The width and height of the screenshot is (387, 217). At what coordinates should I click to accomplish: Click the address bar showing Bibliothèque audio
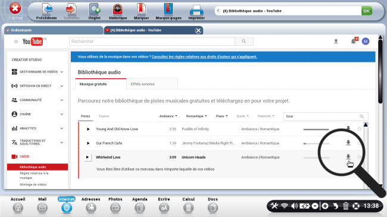(288, 11)
